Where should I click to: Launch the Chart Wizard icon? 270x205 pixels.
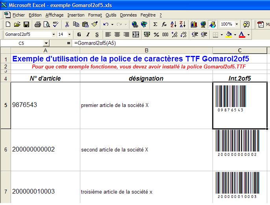194,24
